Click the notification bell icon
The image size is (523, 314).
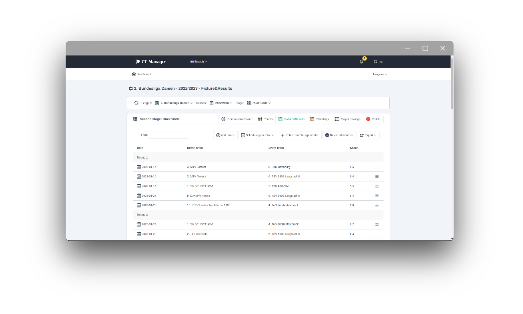click(x=361, y=62)
